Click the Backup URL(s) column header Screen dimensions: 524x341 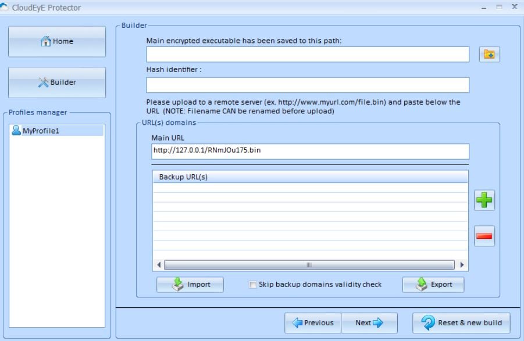(310, 177)
